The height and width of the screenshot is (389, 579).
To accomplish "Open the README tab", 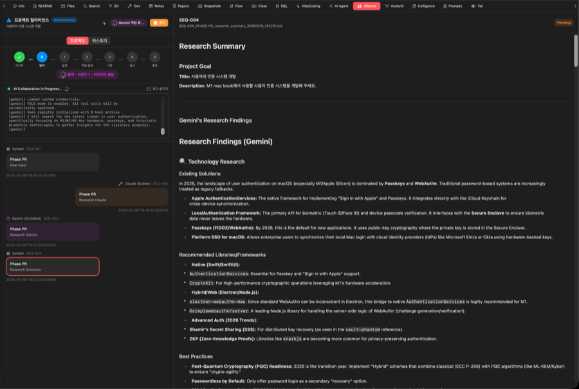I will 42,6.
